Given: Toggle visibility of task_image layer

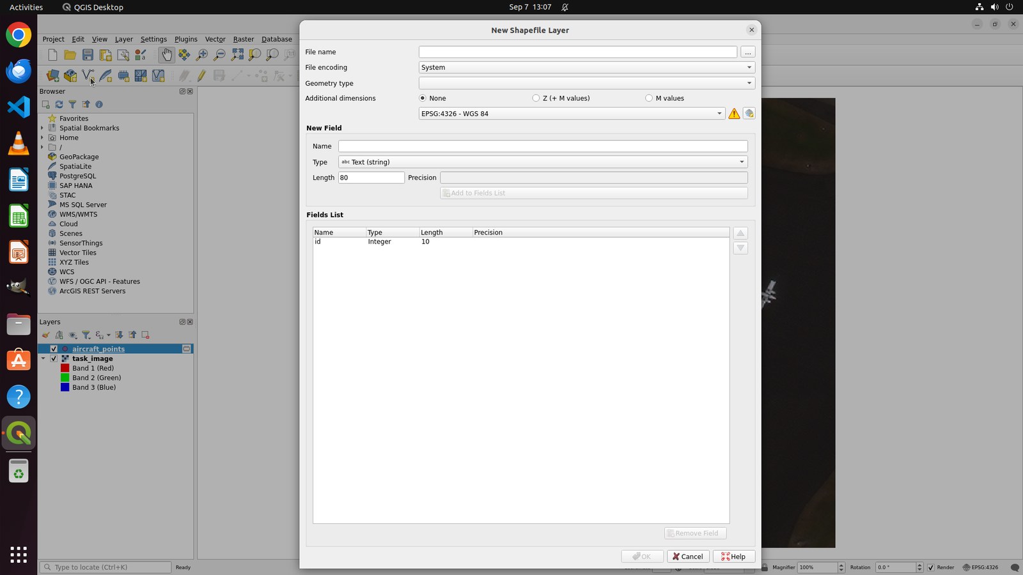Looking at the screenshot, I should pyautogui.click(x=54, y=358).
